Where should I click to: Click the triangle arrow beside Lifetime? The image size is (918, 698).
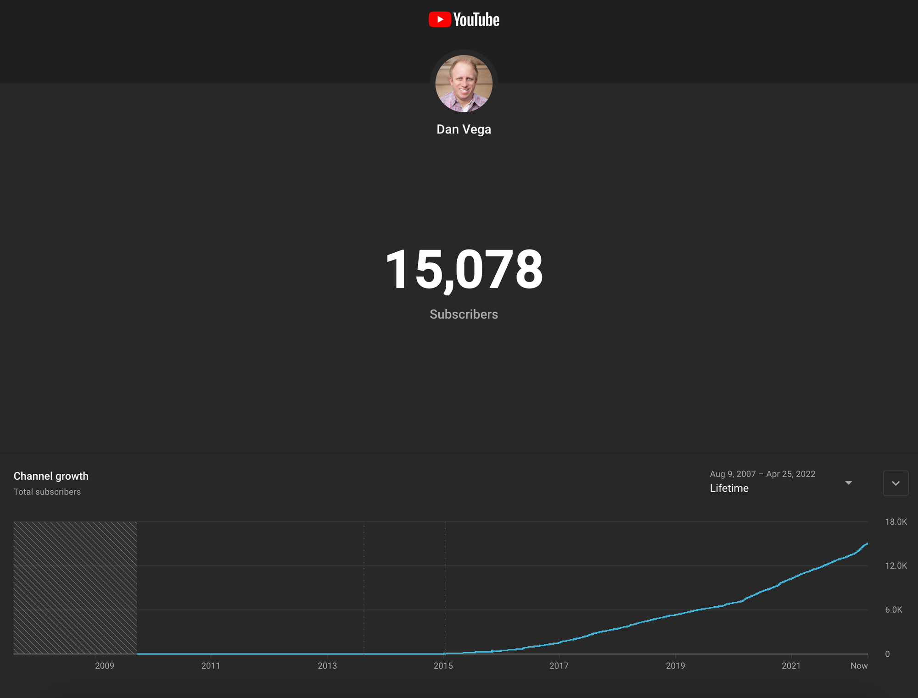[848, 482]
